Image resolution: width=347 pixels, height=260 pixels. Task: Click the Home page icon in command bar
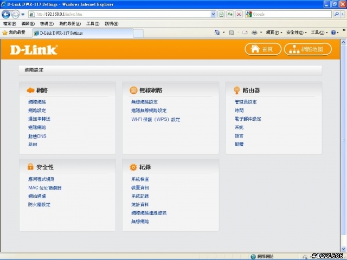coord(217,32)
